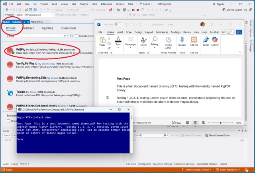Click Sign in at top right
Screen dimensions: 255x173
click(x=218, y=4)
